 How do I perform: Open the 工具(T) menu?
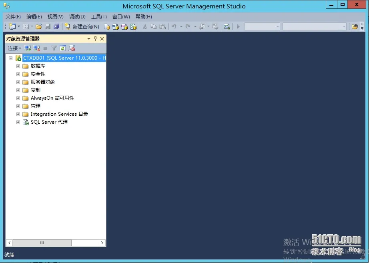[x=99, y=17]
